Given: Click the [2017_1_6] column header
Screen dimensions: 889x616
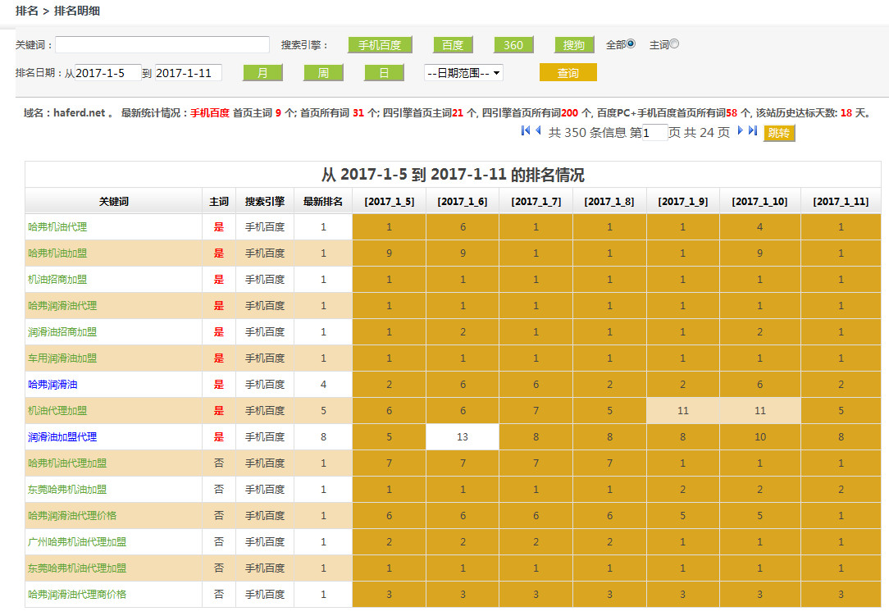Looking at the screenshot, I should click(463, 201).
